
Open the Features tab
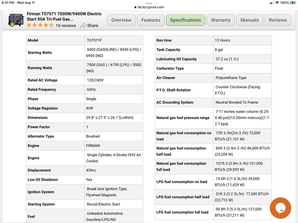151,20
